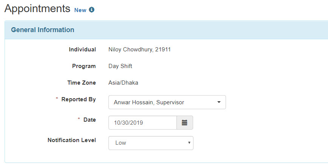
Task: Click the Day Shift program value
Action: 120,66
